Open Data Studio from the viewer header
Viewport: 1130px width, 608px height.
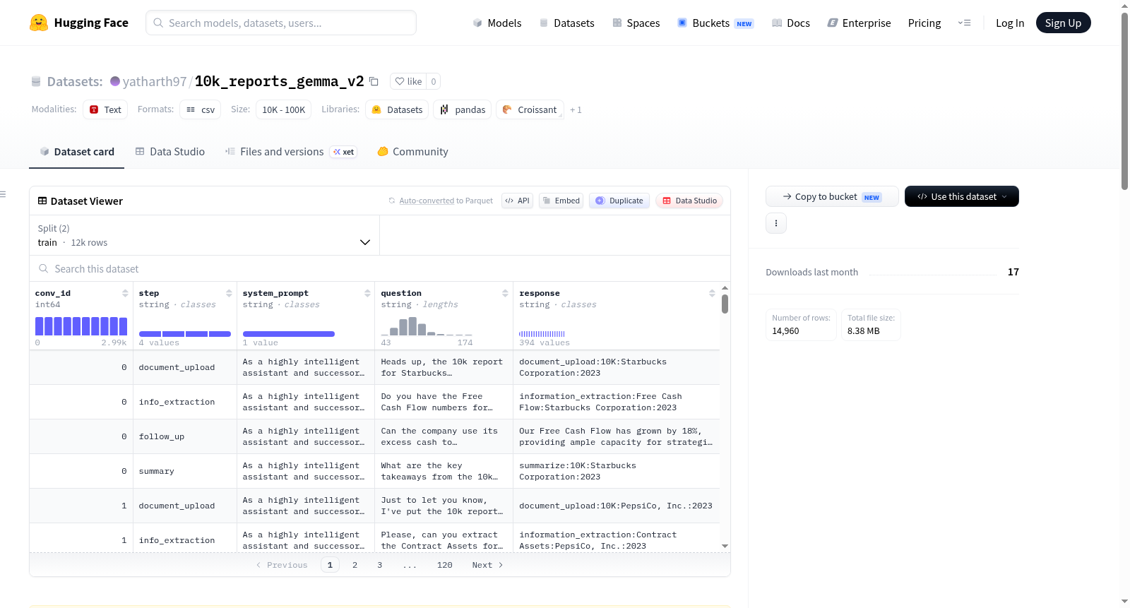point(689,201)
